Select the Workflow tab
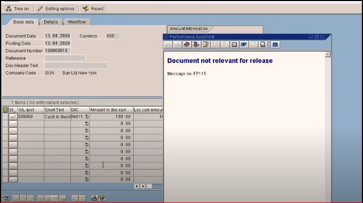The width and height of the screenshot is (363, 203). [77, 22]
